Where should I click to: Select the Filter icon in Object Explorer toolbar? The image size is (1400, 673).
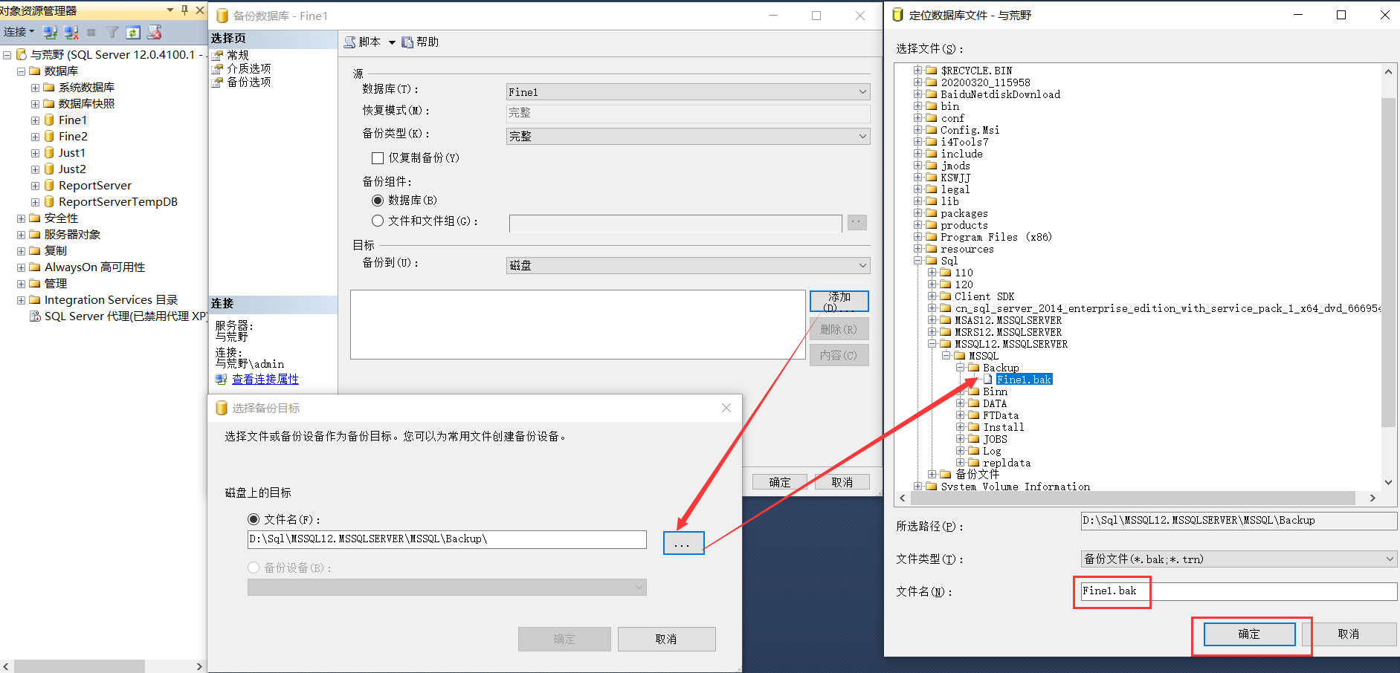click(x=112, y=32)
